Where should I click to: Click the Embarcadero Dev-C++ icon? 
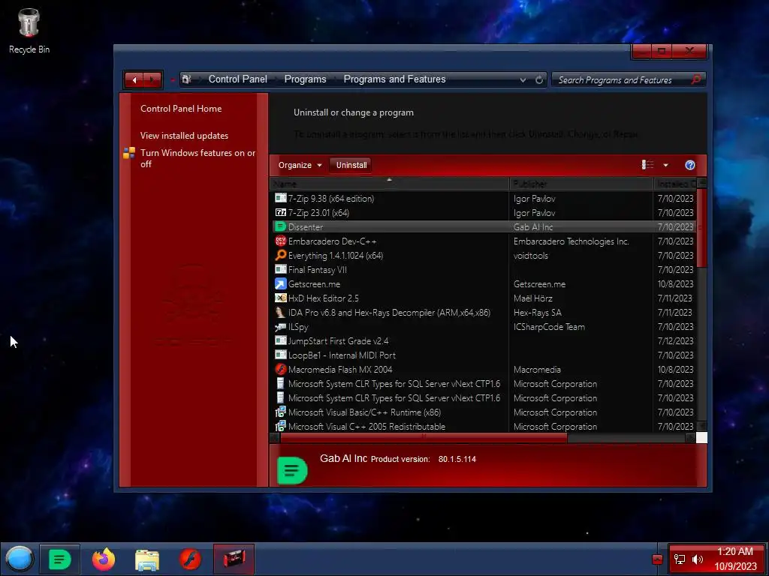(281, 241)
